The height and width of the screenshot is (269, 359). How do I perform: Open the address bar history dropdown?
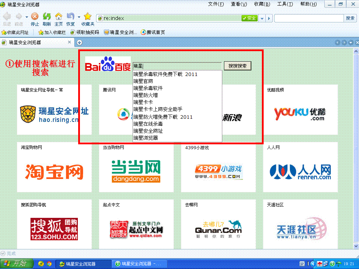[262, 18]
